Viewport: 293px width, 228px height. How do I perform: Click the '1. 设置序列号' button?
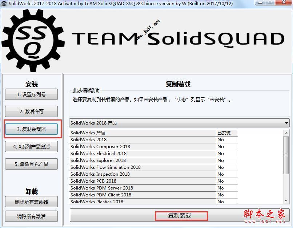[x=31, y=94]
